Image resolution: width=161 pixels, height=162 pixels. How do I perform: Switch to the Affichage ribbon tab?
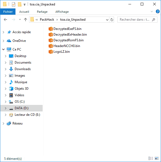(x=62, y=12)
